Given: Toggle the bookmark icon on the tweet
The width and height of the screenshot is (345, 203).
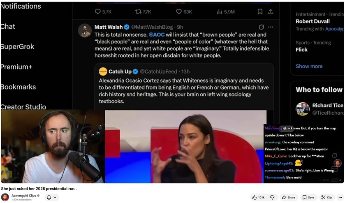Looking at the screenshot, I should tap(260, 12).
